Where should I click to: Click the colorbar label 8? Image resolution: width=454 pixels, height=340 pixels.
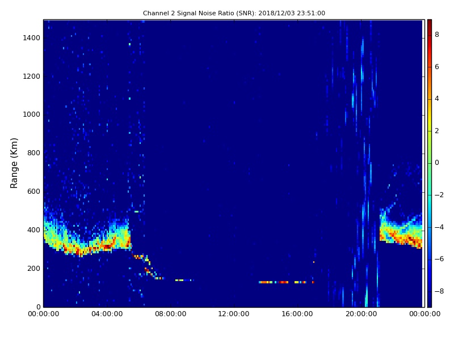pyautogui.click(x=436, y=35)
